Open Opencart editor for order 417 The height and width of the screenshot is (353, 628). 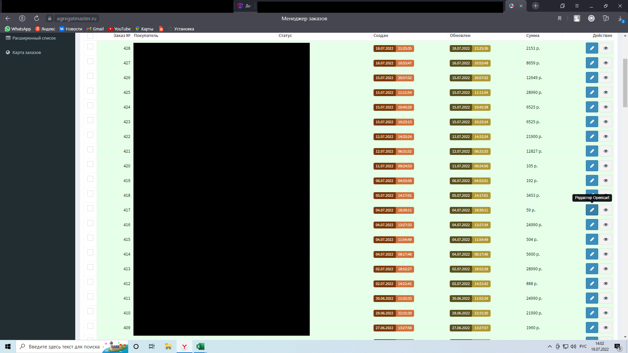pos(592,210)
